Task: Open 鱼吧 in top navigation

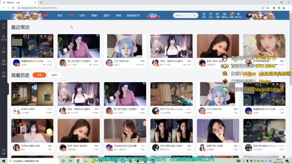Action: [119, 15]
